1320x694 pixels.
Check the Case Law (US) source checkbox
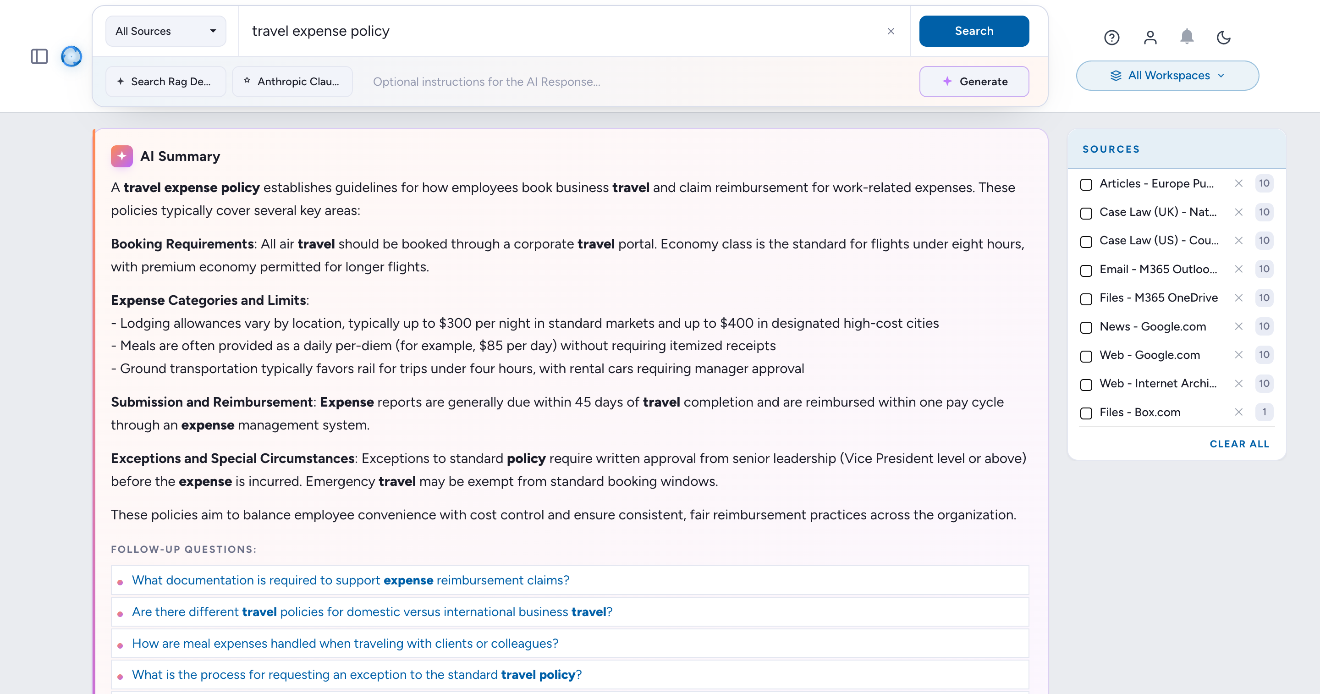coord(1086,242)
